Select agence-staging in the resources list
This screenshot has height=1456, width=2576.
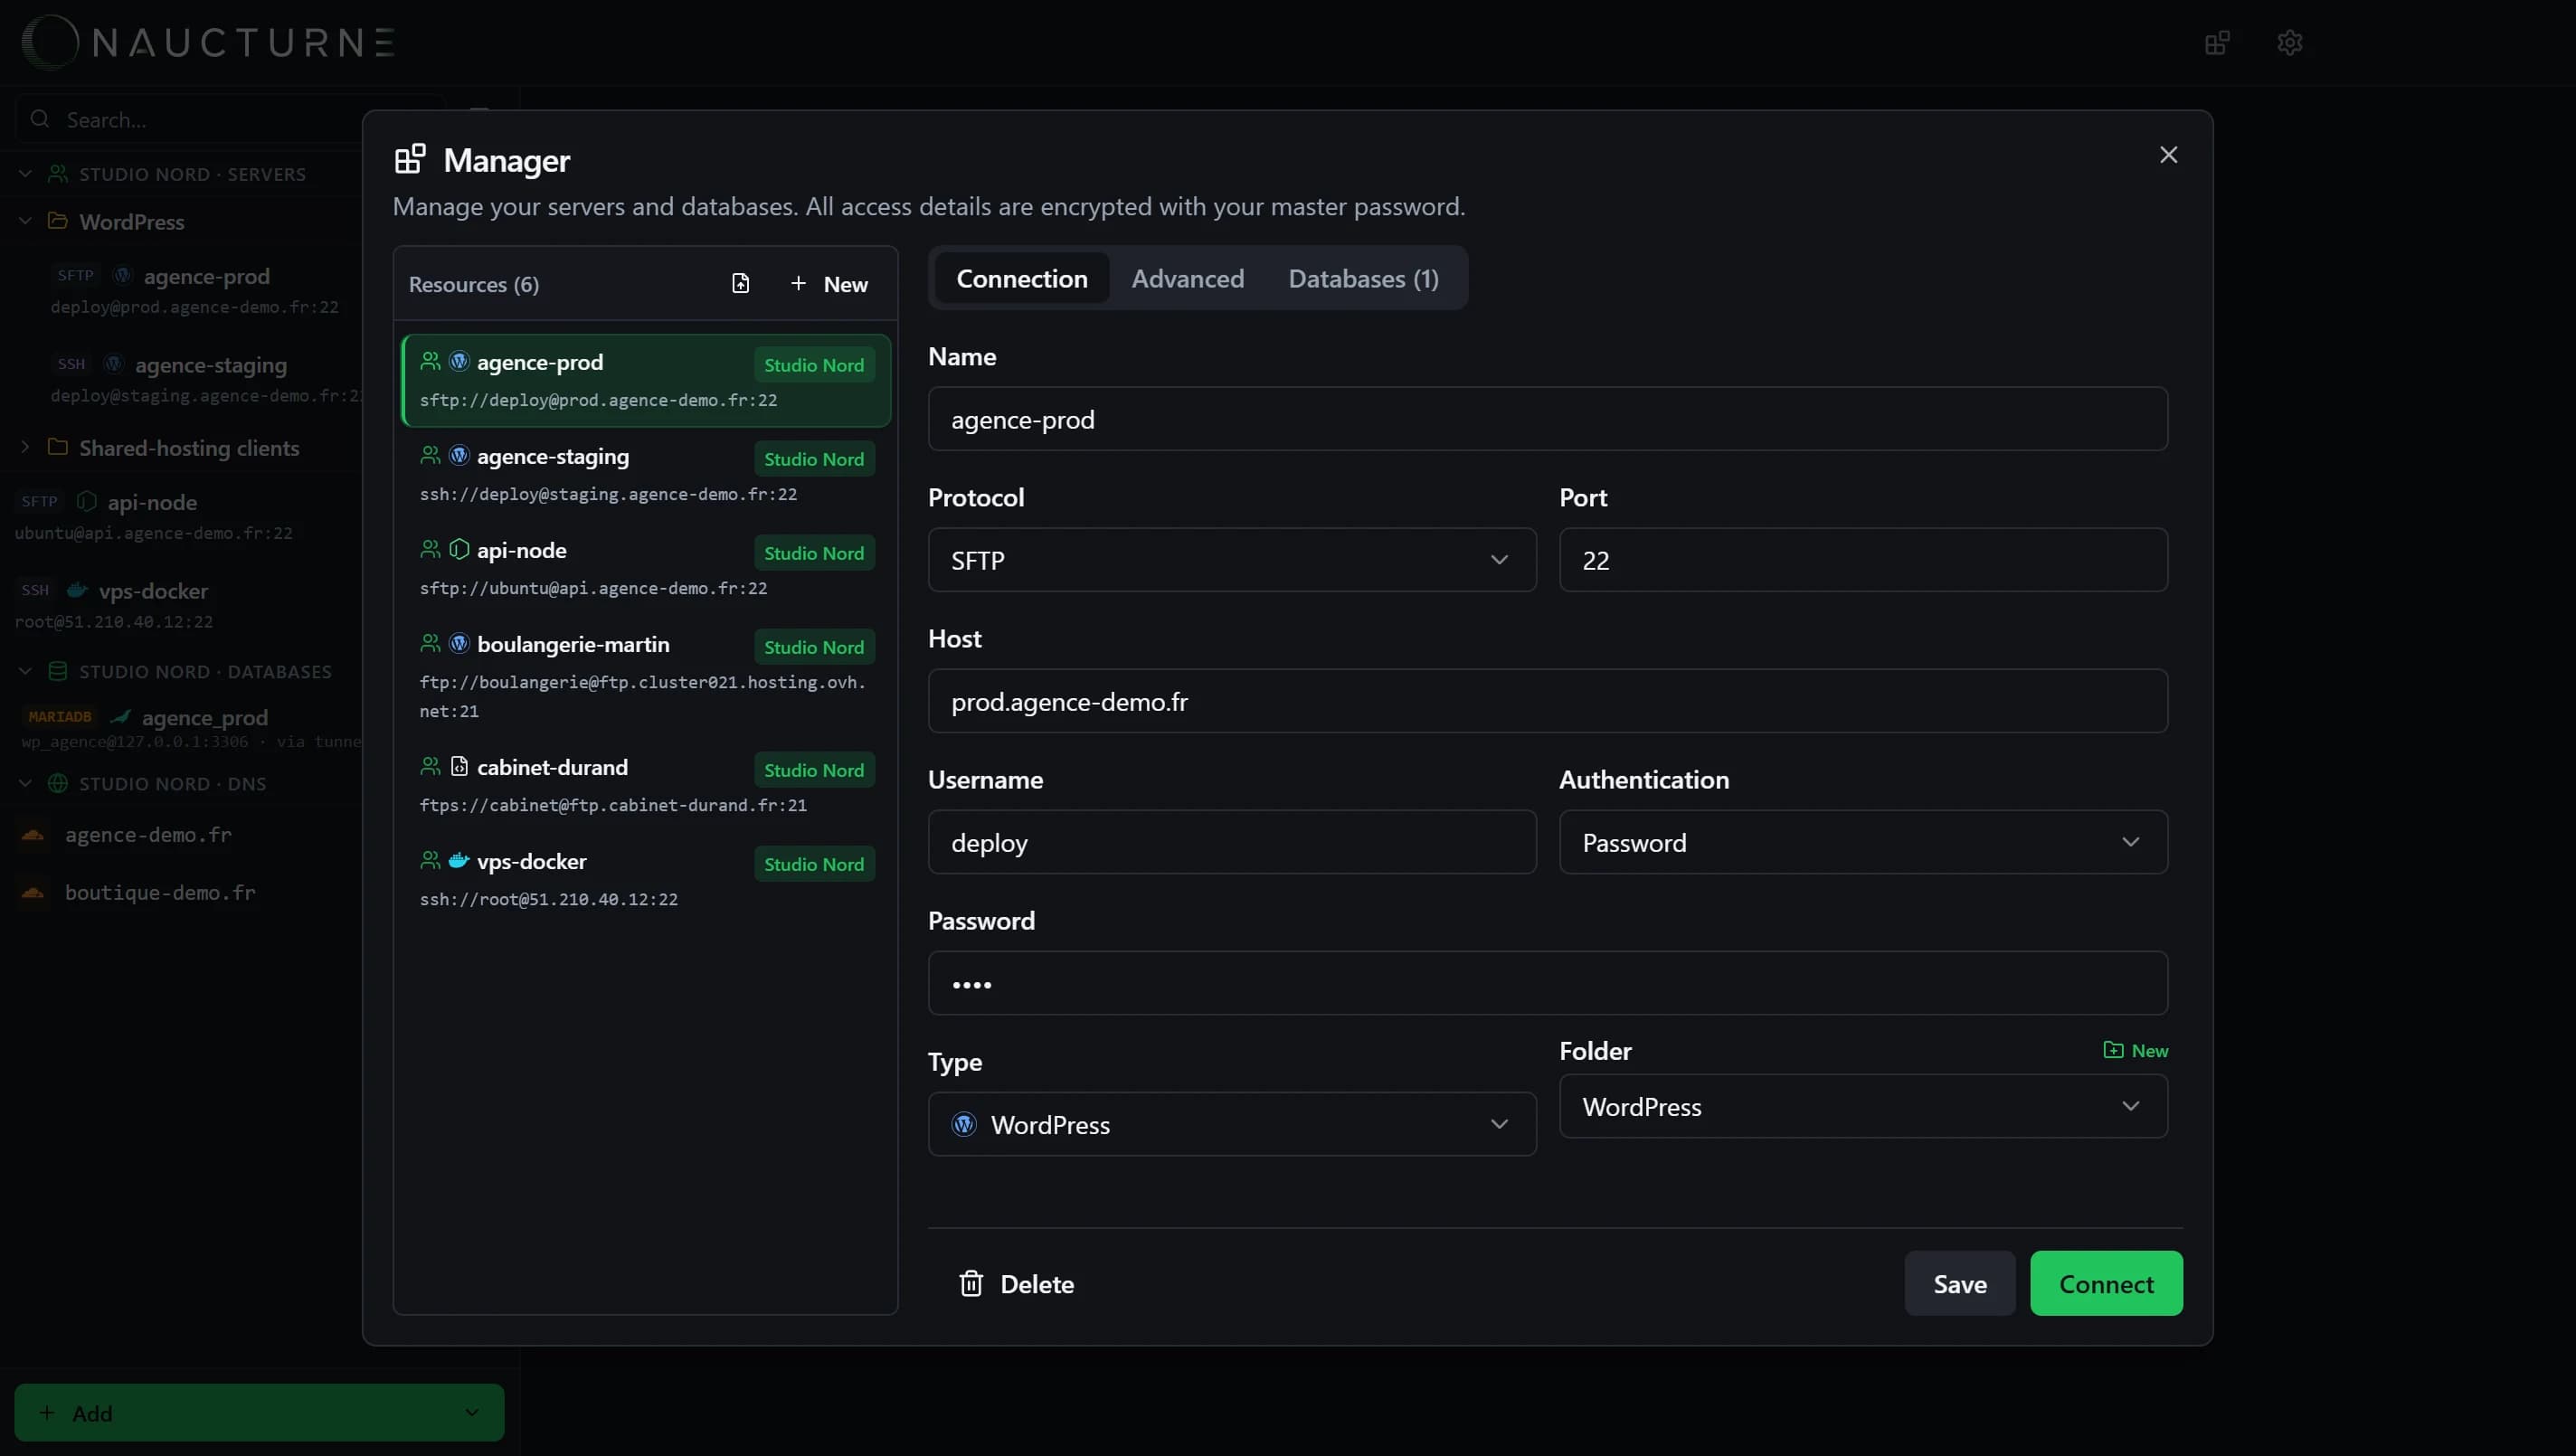(646, 474)
